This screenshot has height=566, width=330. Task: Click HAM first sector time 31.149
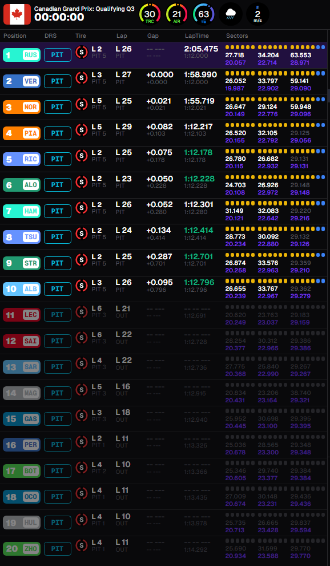point(235,212)
